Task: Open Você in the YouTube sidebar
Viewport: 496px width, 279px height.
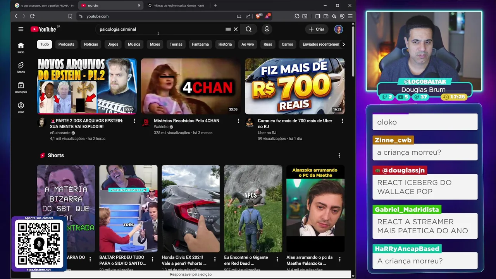Action: click(x=21, y=108)
